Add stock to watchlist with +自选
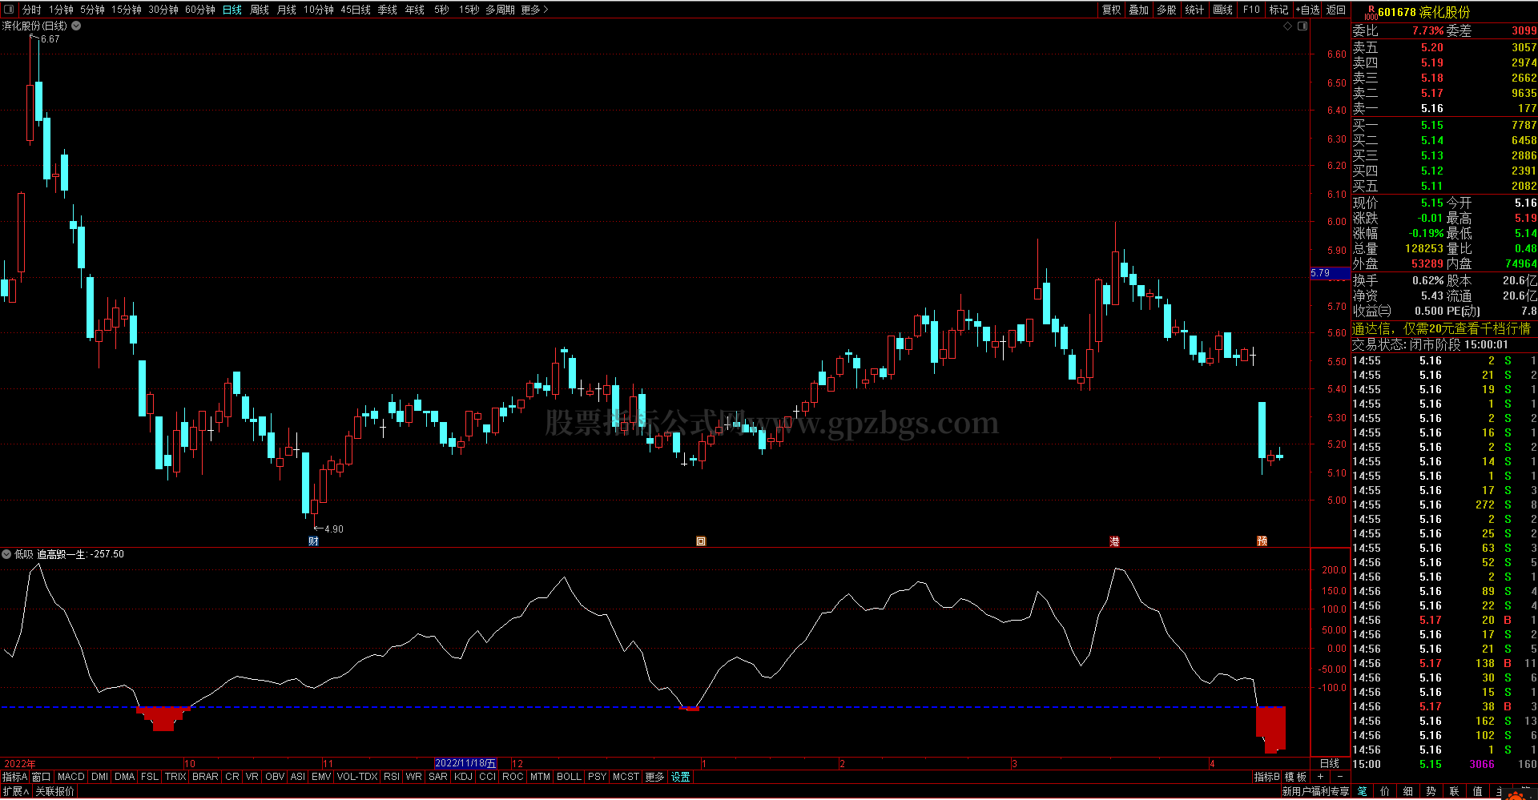This screenshot has height=800, width=1538. pos(1307,10)
